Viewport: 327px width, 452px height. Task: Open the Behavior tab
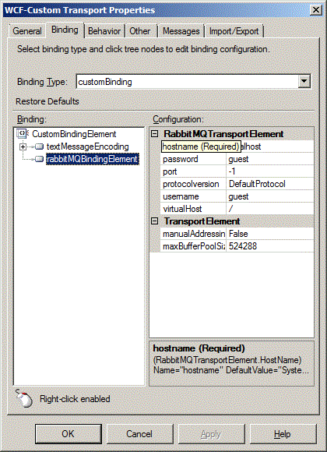104,31
